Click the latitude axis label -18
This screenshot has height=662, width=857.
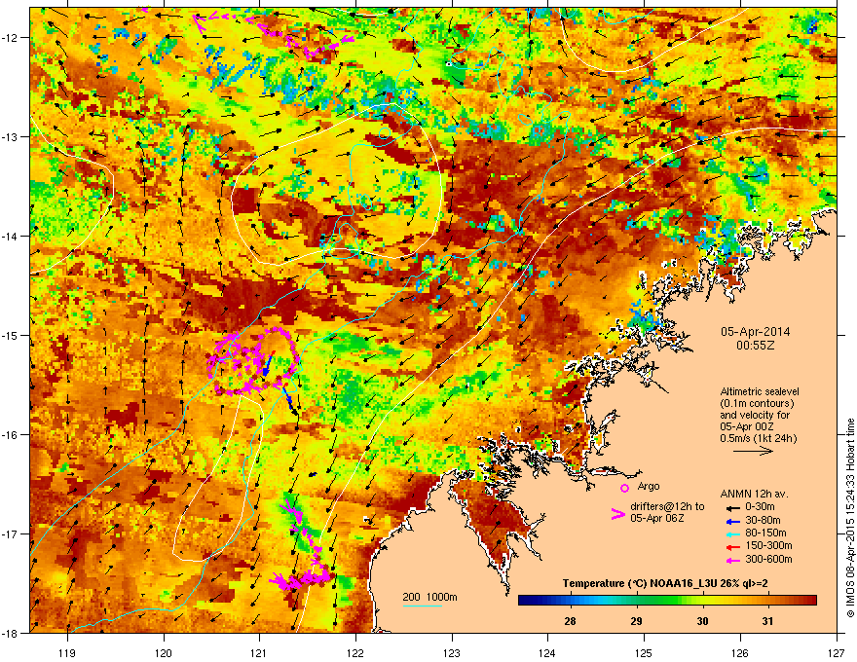pos(11,633)
